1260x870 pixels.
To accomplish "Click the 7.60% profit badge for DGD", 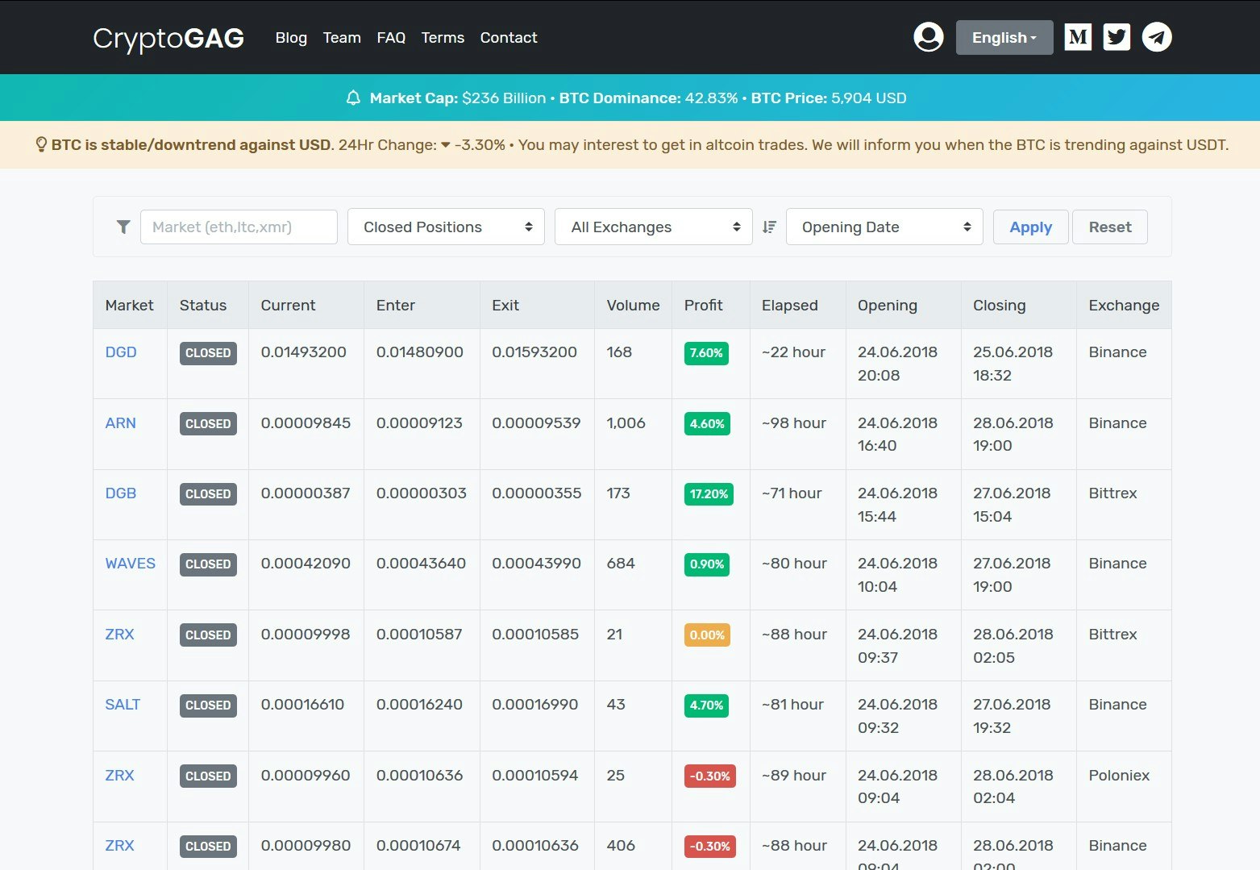I will point(706,352).
